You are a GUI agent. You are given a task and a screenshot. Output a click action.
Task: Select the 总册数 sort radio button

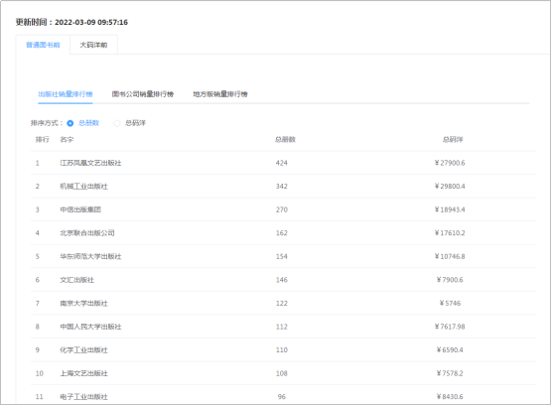[x=70, y=123]
